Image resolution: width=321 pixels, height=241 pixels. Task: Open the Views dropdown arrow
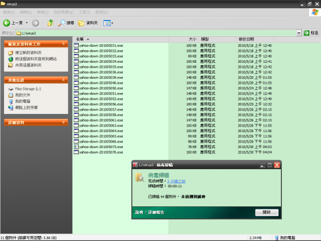112,23
